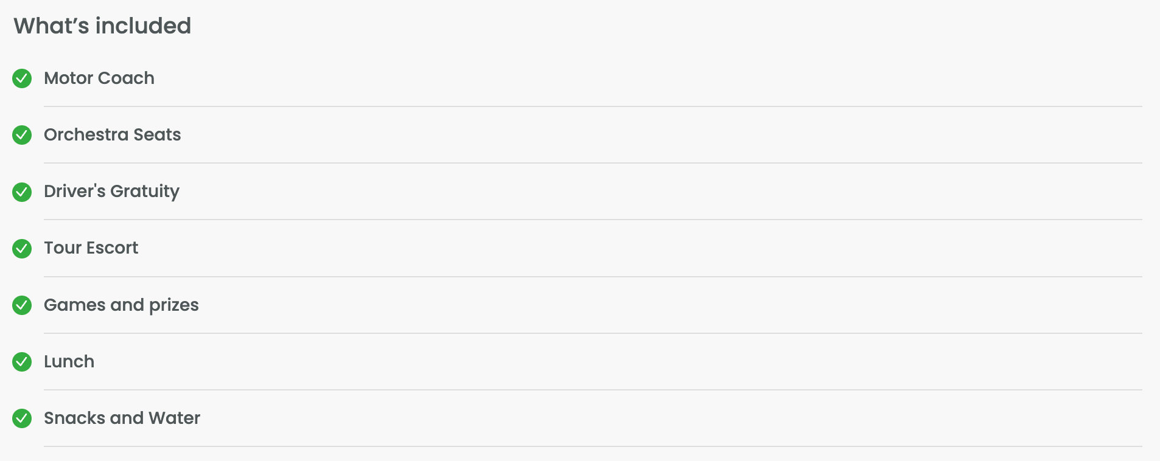Select the Games and prizes text
Viewport: 1160px width, 461px height.
[x=121, y=305]
